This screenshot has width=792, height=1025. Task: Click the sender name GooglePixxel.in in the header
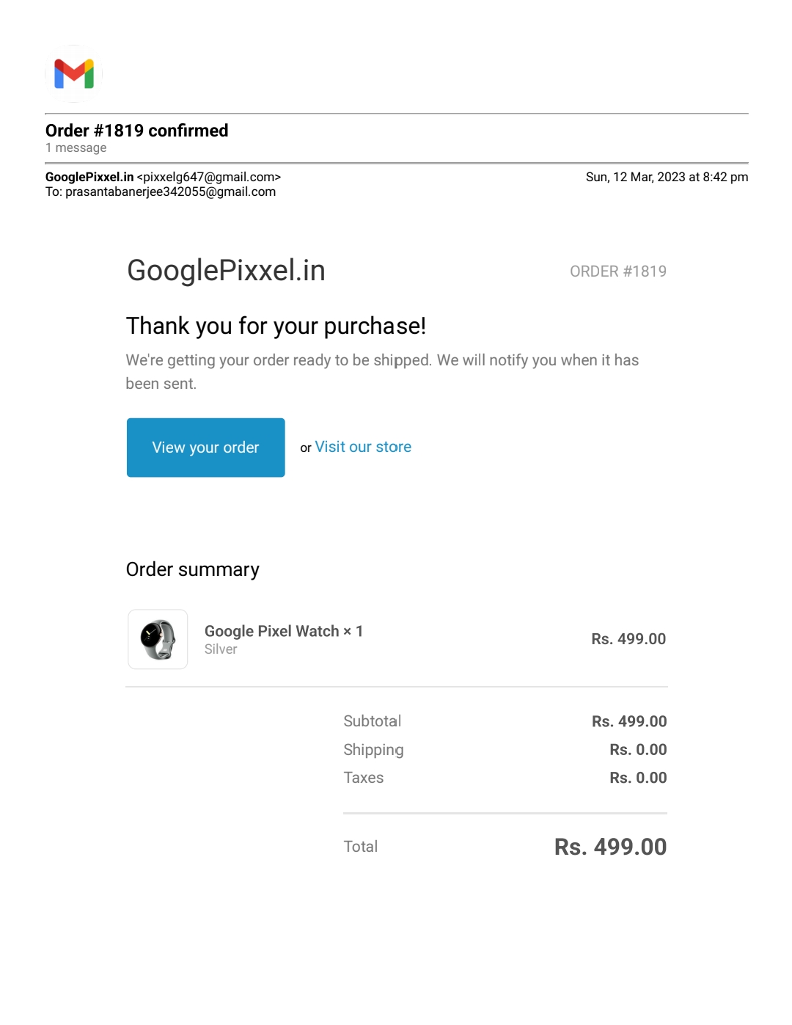pos(89,177)
